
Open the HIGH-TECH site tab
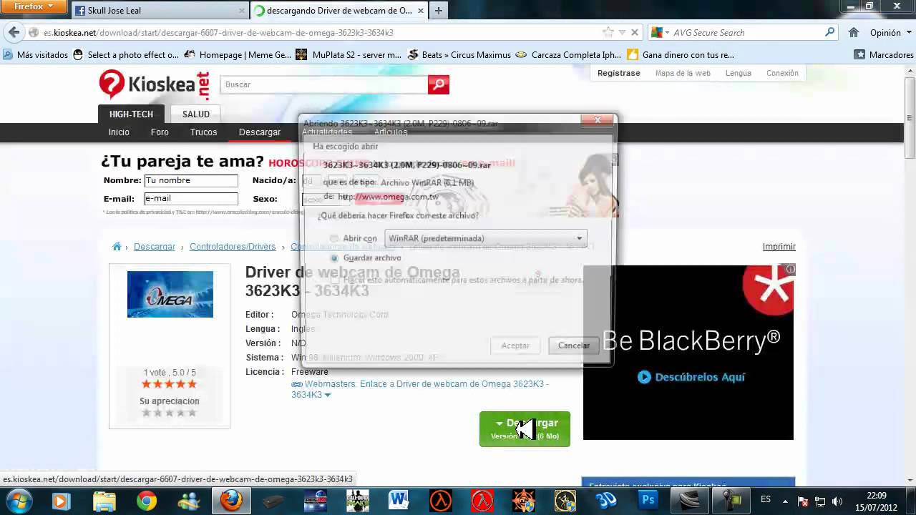(x=131, y=114)
